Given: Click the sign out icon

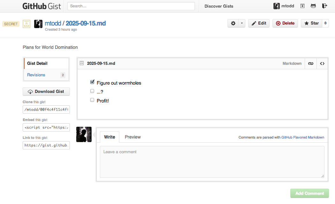Looking at the screenshot, I should 324,6.
